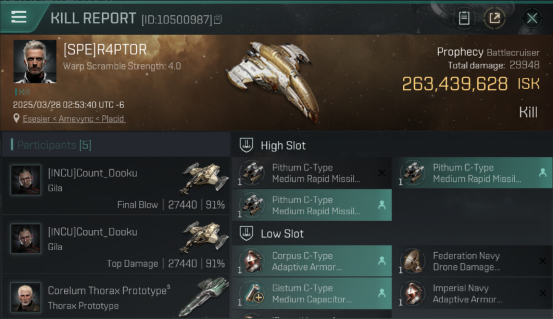Close the kill report window
553x319 pixels.
tap(532, 18)
